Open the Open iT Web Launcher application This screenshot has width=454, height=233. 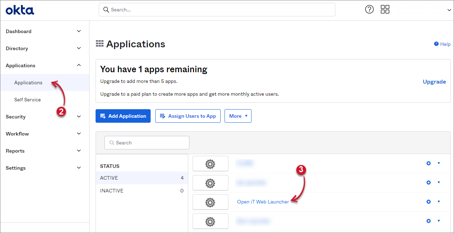tap(263, 202)
